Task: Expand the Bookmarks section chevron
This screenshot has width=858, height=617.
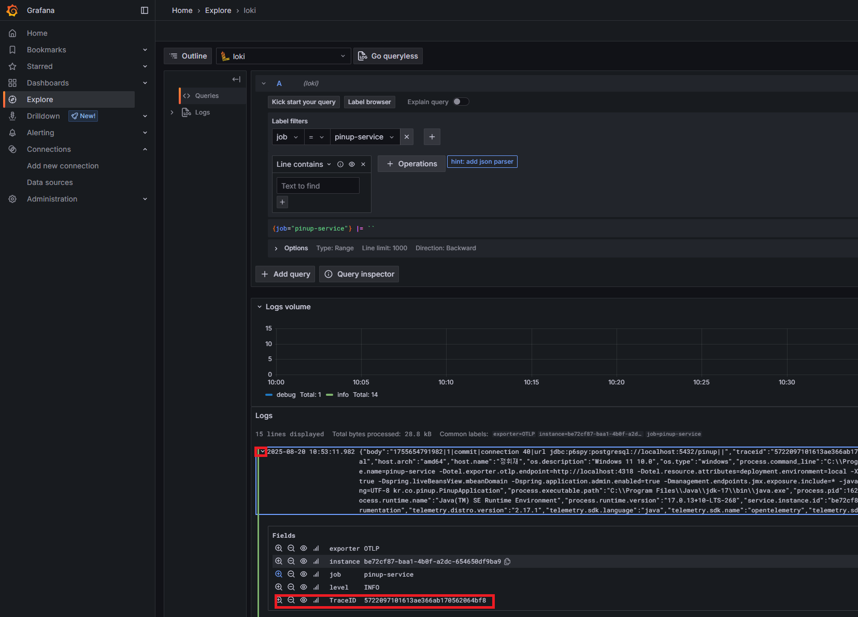Action: pyautogui.click(x=145, y=50)
